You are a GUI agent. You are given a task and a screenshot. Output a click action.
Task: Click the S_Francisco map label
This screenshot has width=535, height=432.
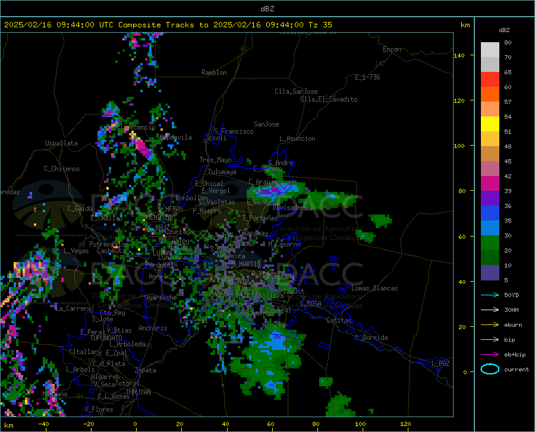point(234,131)
